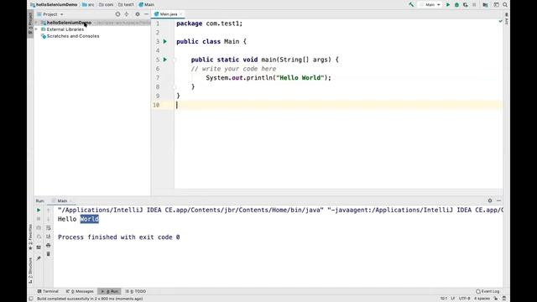Click the Main class breadcrumb
This screenshot has width=537, height=302.
(x=147, y=5)
